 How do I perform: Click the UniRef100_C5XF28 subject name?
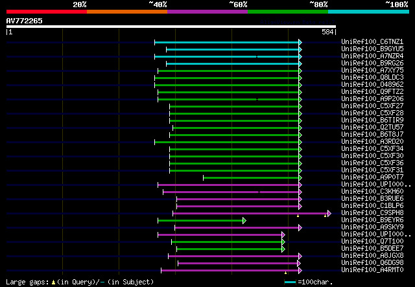coord(372,113)
